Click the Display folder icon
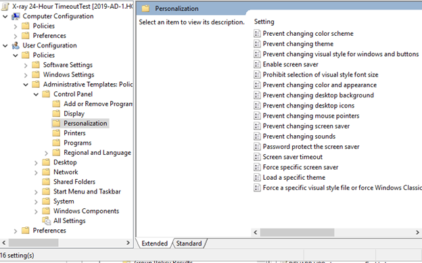 (x=56, y=114)
